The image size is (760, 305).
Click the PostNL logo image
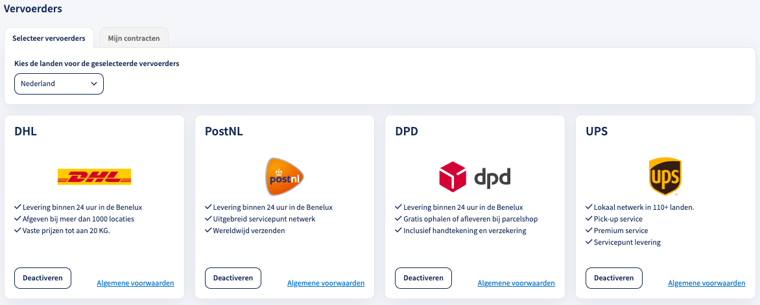click(285, 177)
